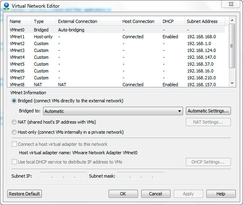243x205 pixels.
Task: Select the NAT shared host's IP radio button
Action: click(x=14, y=122)
